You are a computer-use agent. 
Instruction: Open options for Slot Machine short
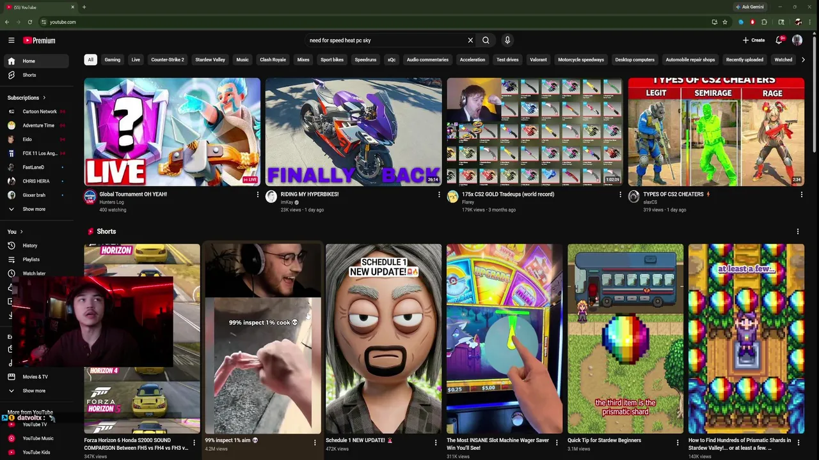click(x=557, y=442)
